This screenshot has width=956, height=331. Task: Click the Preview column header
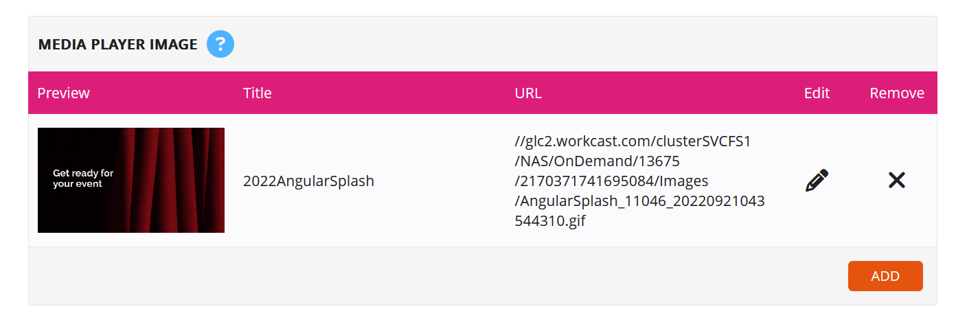point(63,93)
